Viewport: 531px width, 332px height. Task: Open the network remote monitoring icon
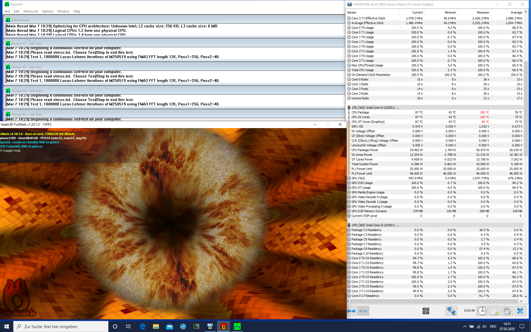pos(451,311)
